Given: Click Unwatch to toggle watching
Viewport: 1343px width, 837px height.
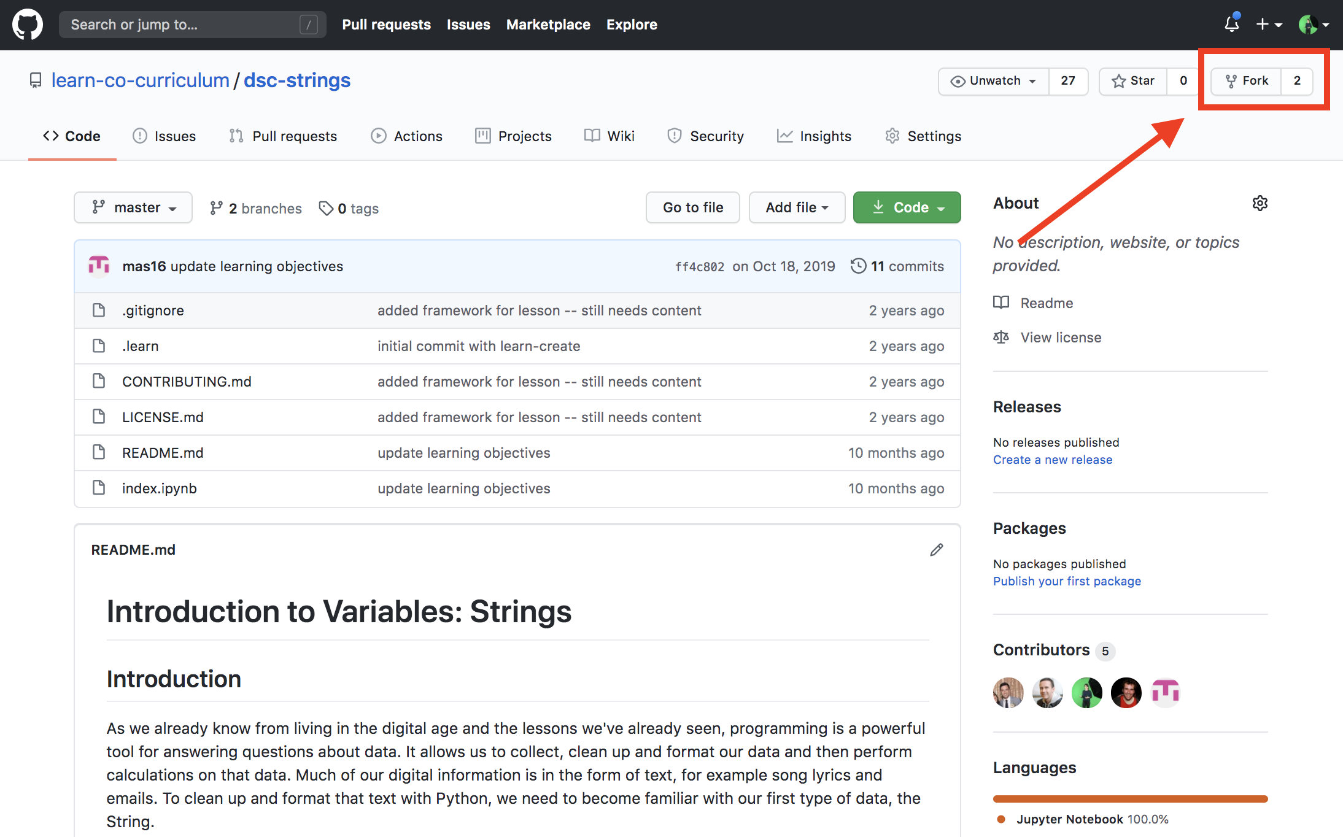Looking at the screenshot, I should coord(994,81).
